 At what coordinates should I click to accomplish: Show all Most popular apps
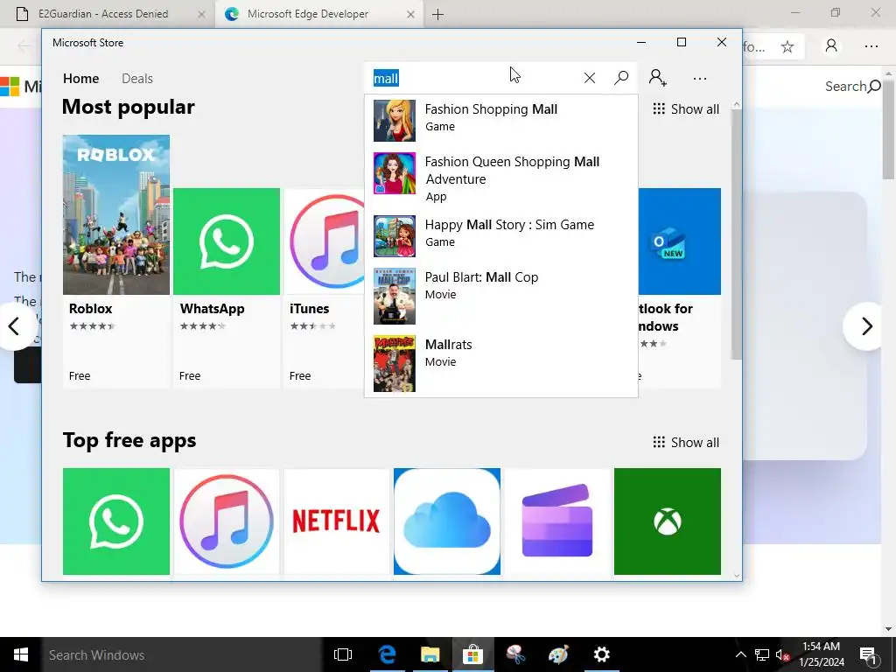click(686, 109)
